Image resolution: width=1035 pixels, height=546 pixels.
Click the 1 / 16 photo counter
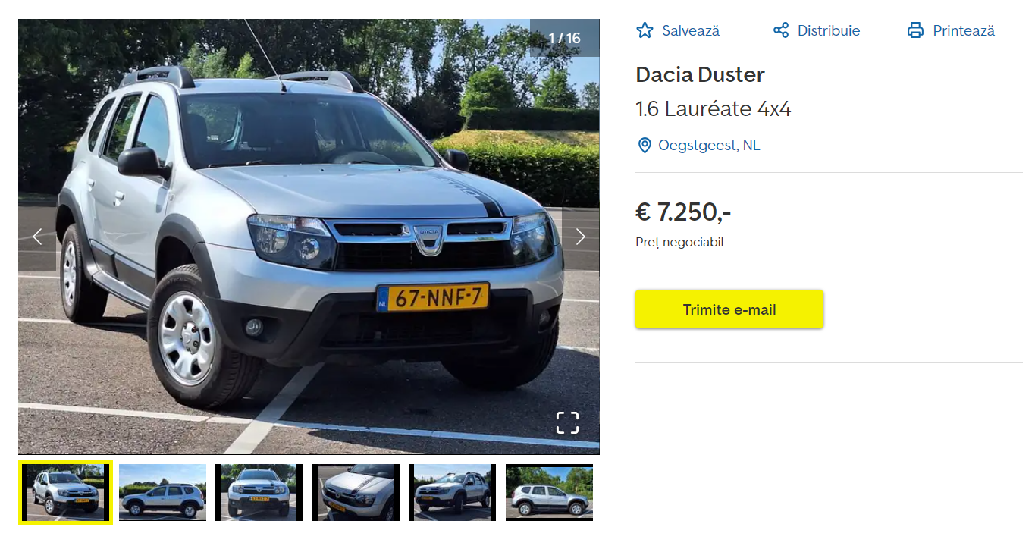click(564, 38)
